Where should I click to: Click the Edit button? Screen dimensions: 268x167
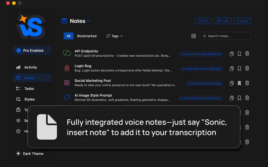(x=203, y=21)
